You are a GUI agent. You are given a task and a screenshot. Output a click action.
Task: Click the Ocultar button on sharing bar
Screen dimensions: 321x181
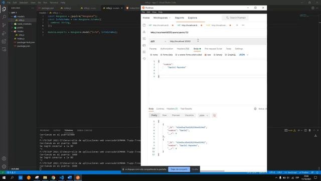pos(195,169)
